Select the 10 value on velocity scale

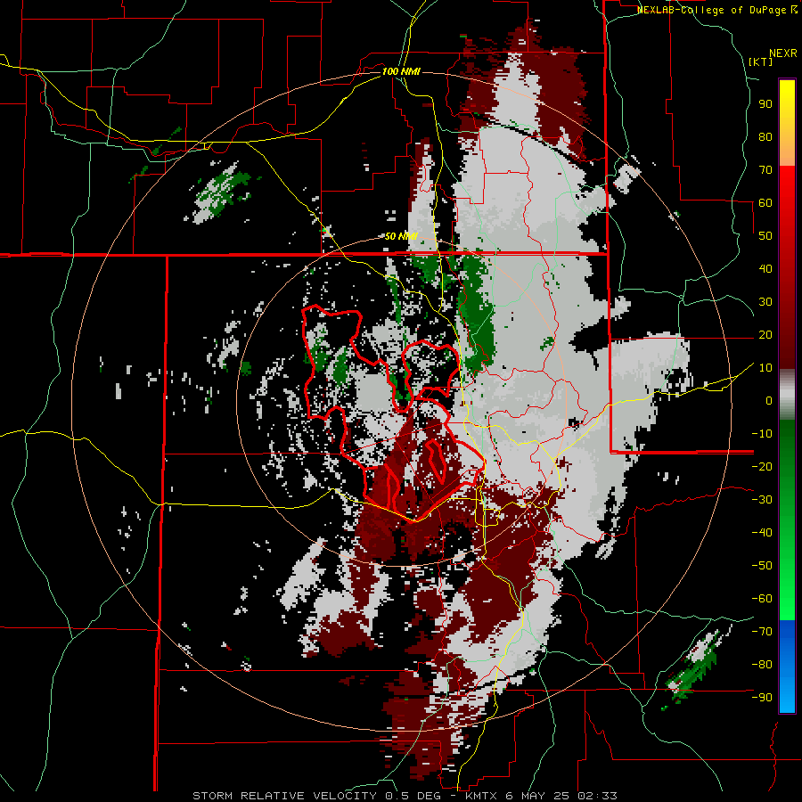tap(765, 368)
